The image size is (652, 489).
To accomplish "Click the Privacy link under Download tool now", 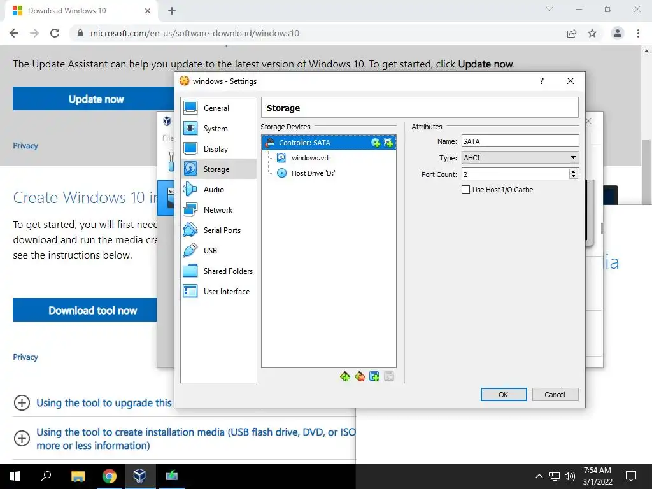I will (x=25, y=357).
